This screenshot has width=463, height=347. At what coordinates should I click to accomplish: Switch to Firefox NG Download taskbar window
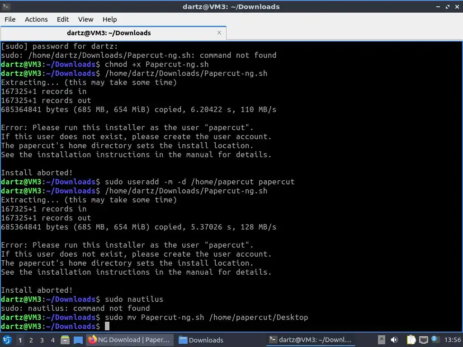tap(129, 340)
